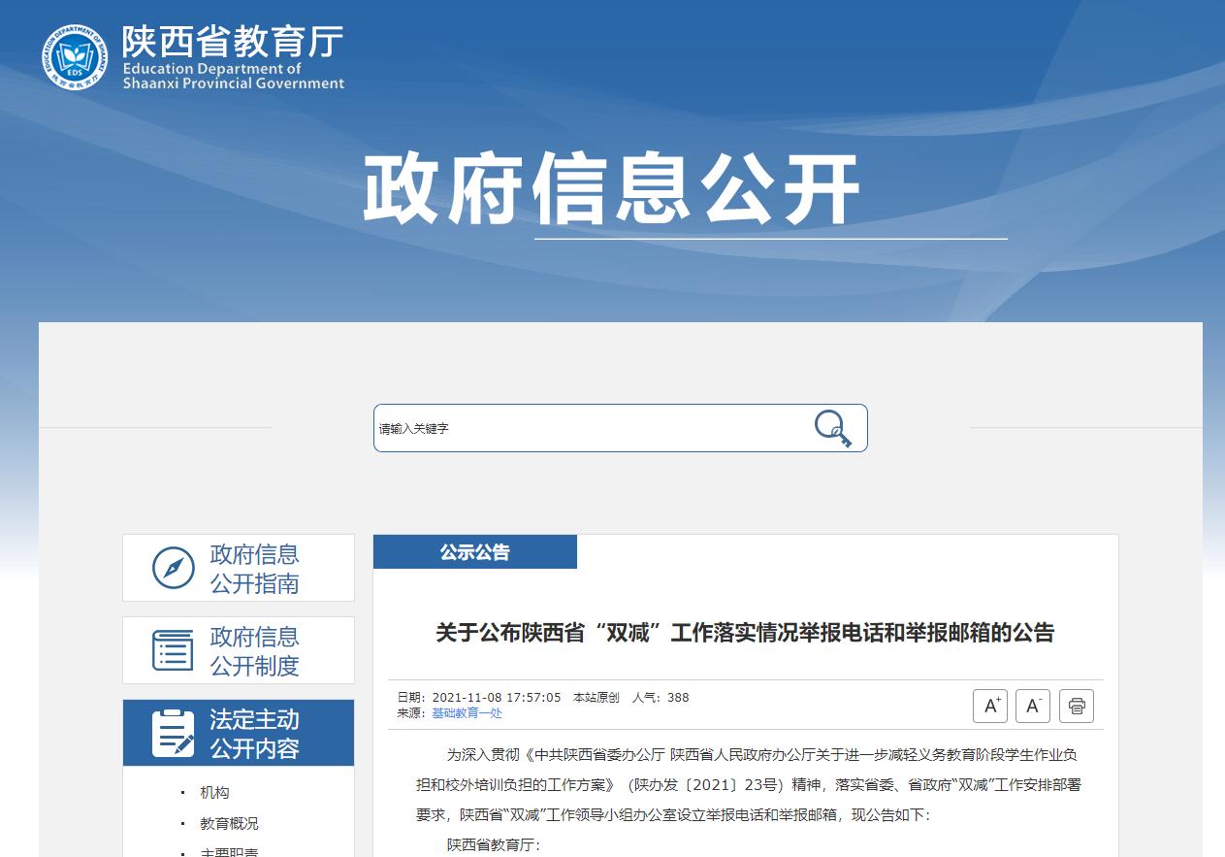This screenshot has height=857, width=1225.
Task: Click the announcement title about 双减 举报电话
Action: click(745, 633)
